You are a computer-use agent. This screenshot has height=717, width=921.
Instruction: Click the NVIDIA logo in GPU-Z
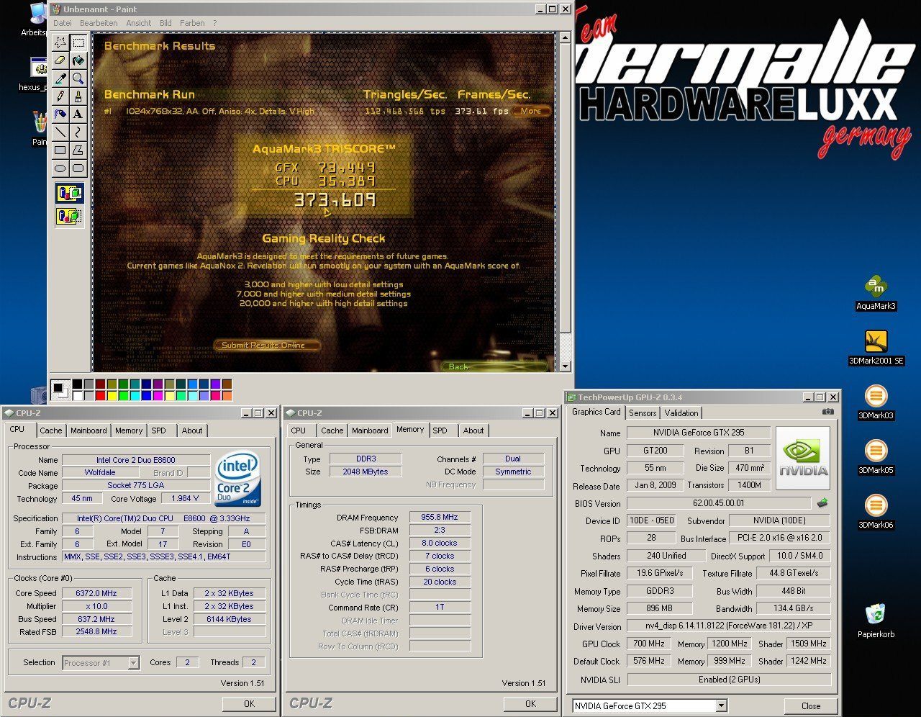803,459
